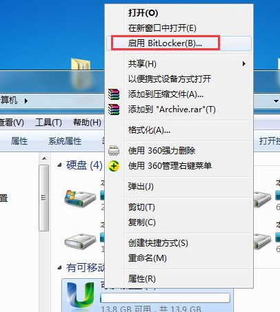The height and width of the screenshot is (312, 280).
Task: Select the second hard disk drive icon
Action: pos(80,241)
